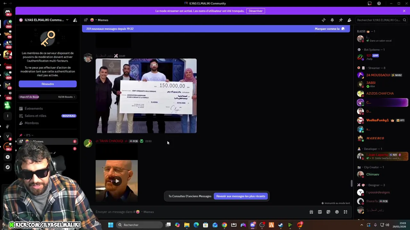Click the back arrow in title bar
This screenshot has height=230, width=410.
(x=5, y=3)
